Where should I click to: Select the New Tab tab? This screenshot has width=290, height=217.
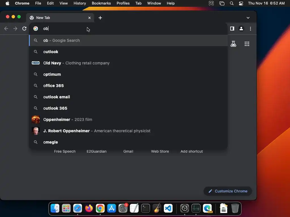pyautogui.click(x=60, y=18)
